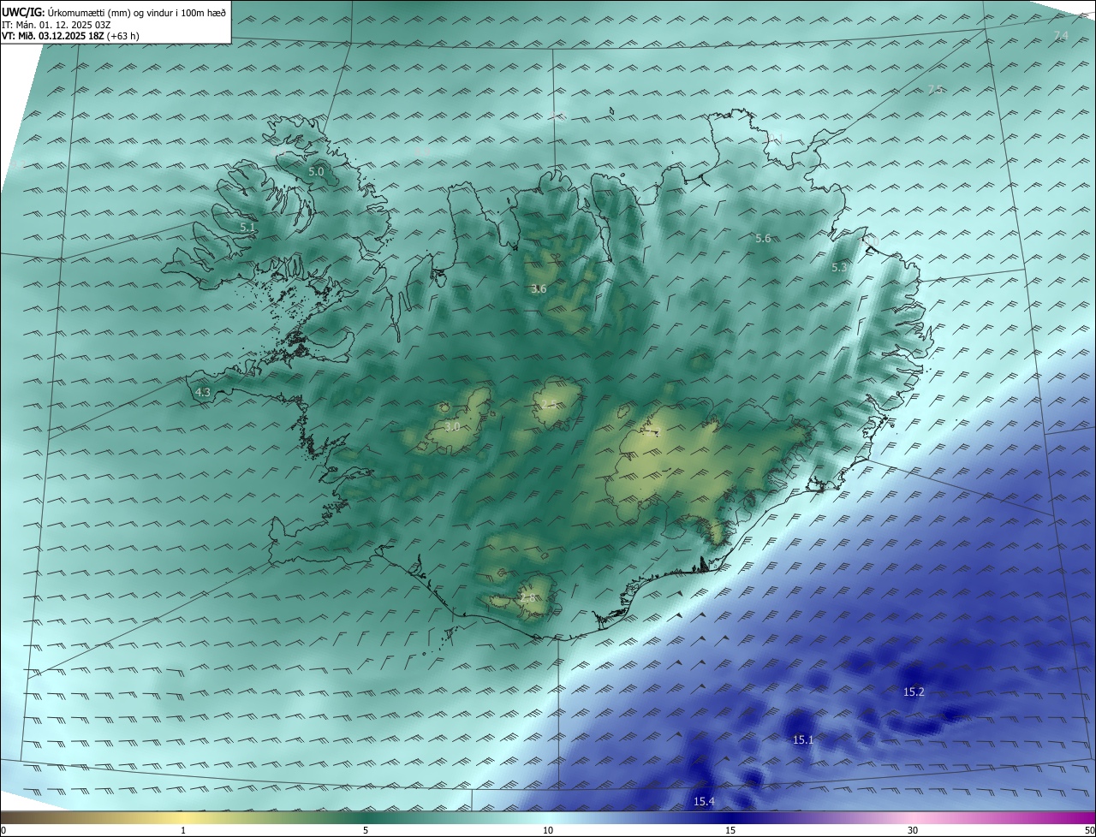The width and height of the screenshot is (1096, 837).
Task: Click the 2.8 value label on the south glacier
Action: tap(527, 598)
